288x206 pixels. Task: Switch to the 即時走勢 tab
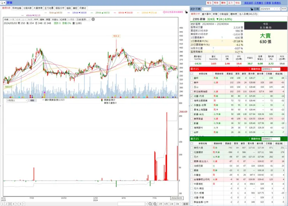pos(17,8)
